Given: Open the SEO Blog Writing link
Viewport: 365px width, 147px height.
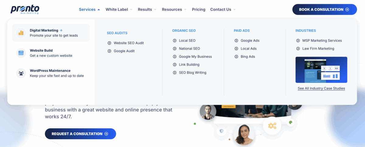Looking at the screenshot, I should tap(193, 73).
